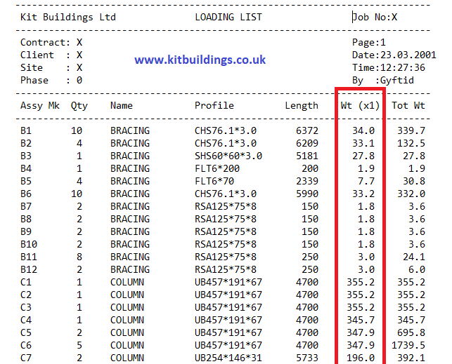
Task: Click length 2339 in row B5
Action: 307,181
